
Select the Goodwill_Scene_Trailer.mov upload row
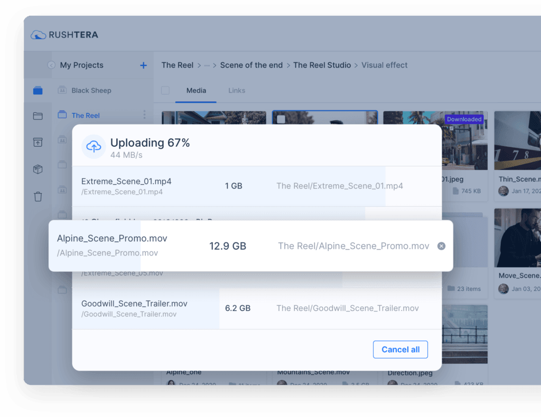tap(257, 308)
